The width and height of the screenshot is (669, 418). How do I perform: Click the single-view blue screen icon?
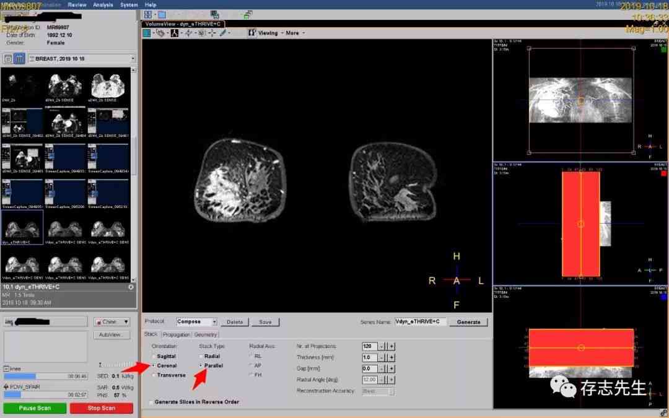[162, 15]
